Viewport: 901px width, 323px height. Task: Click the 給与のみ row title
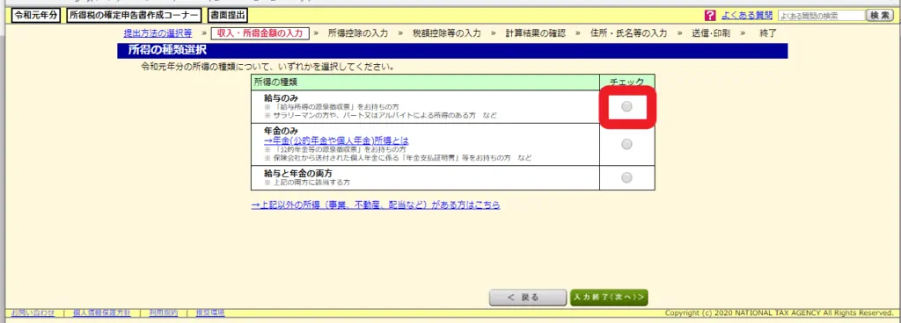point(281,98)
